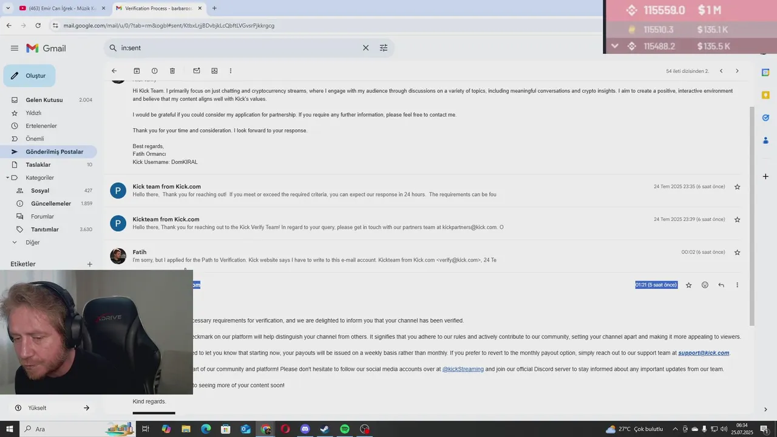
Task: Reply to the 01:21 message
Action: 721,285
